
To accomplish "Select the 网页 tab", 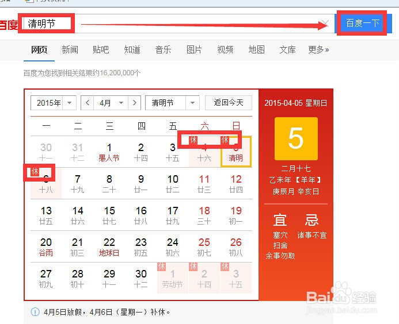I will click(39, 49).
